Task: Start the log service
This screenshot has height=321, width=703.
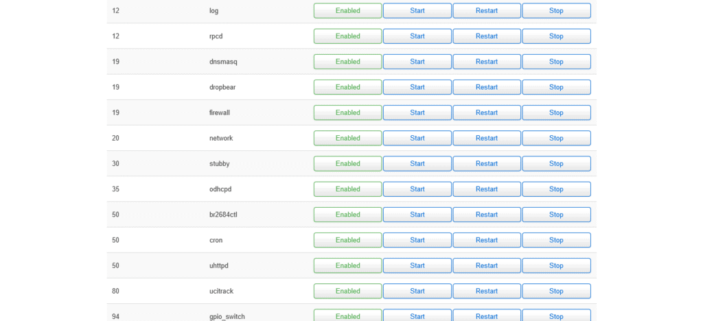Action: [417, 11]
